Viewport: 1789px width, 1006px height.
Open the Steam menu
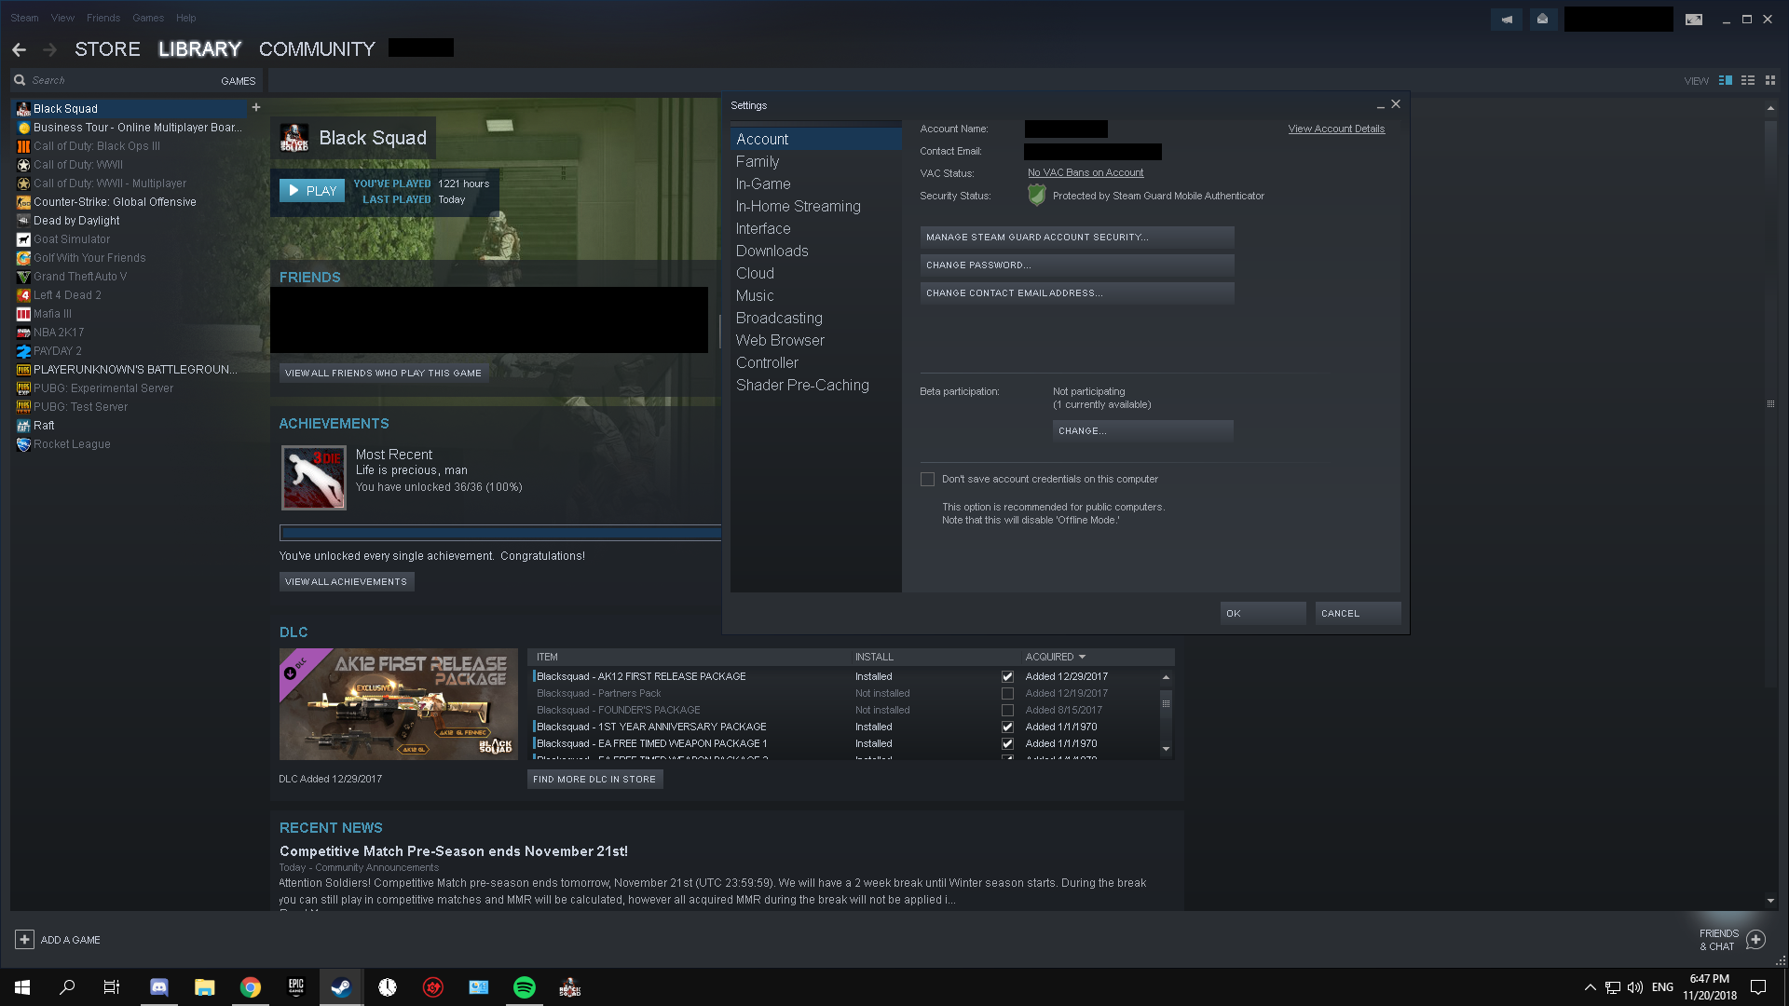25,18
